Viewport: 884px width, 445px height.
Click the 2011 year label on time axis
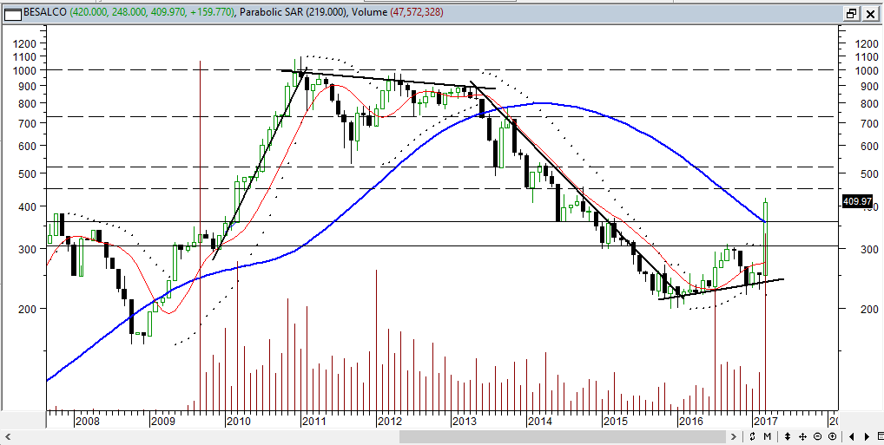(x=314, y=421)
